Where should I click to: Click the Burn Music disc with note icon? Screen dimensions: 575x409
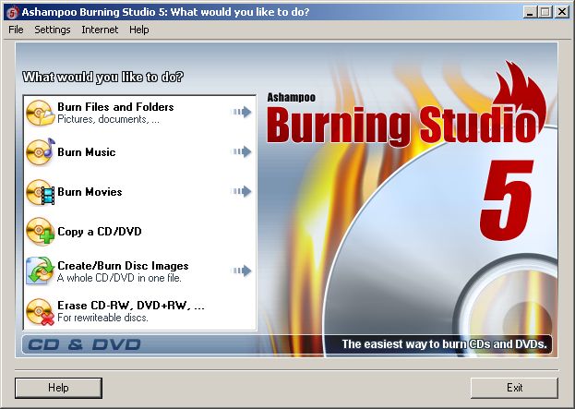41,152
